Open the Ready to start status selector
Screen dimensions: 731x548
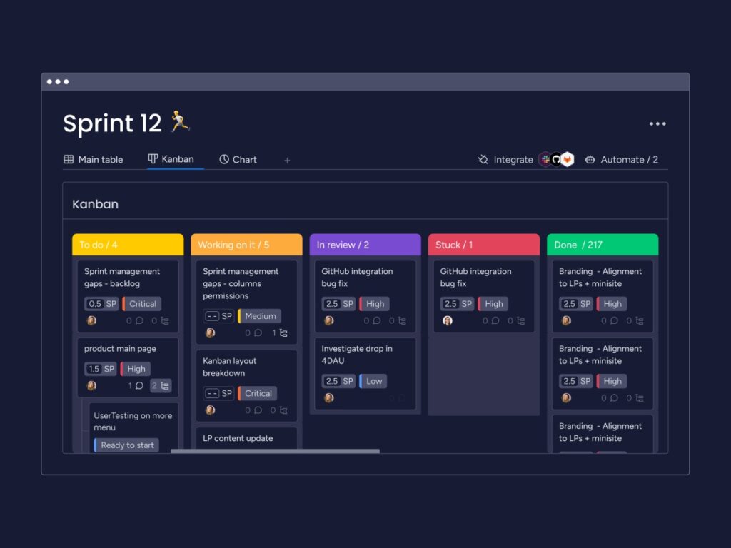click(126, 445)
